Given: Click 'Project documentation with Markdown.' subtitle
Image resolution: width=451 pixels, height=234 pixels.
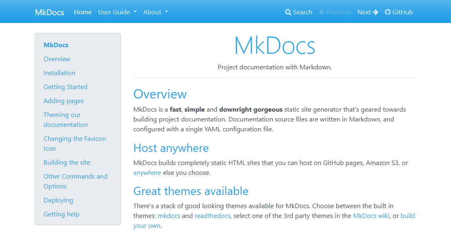Looking at the screenshot, I should [275, 67].
